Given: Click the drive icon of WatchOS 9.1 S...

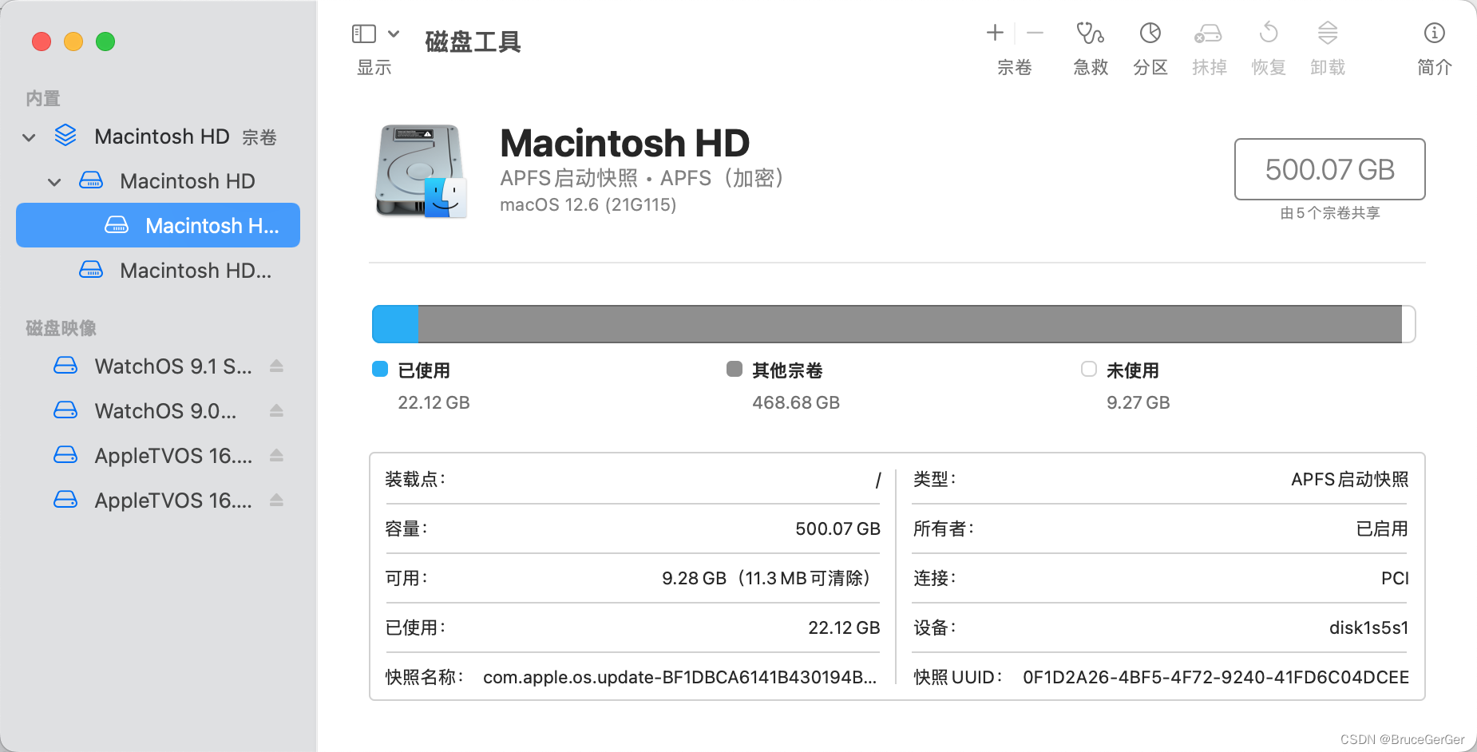Looking at the screenshot, I should (x=65, y=366).
